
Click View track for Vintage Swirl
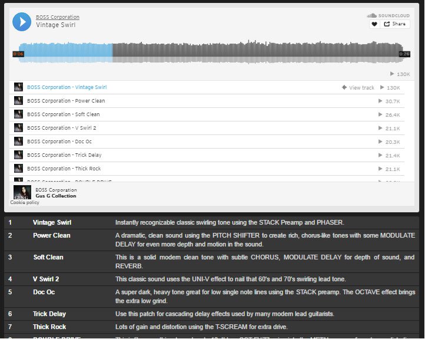coord(361,88)
